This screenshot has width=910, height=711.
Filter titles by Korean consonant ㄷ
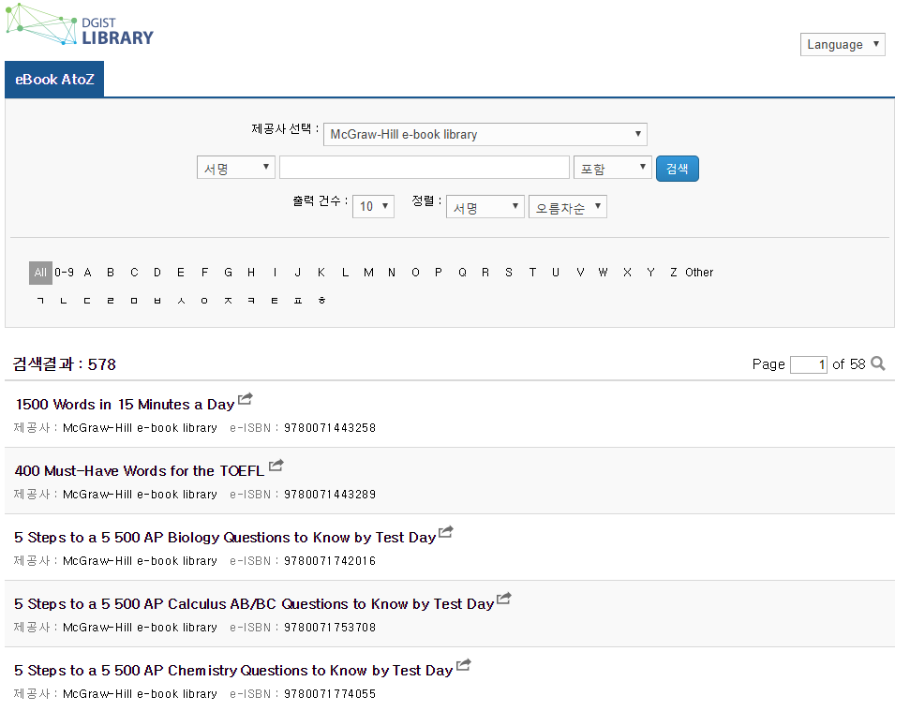(87, 301)
